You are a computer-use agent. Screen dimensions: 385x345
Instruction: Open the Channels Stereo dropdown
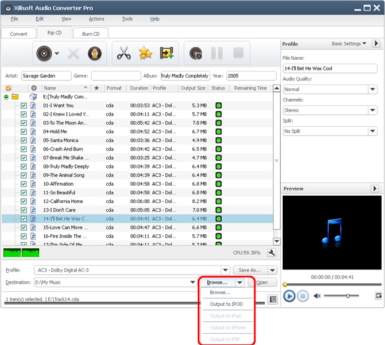click(372, 110)
